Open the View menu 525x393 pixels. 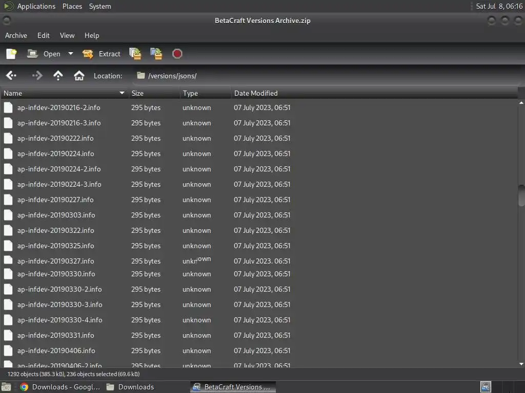pos(67,35)
